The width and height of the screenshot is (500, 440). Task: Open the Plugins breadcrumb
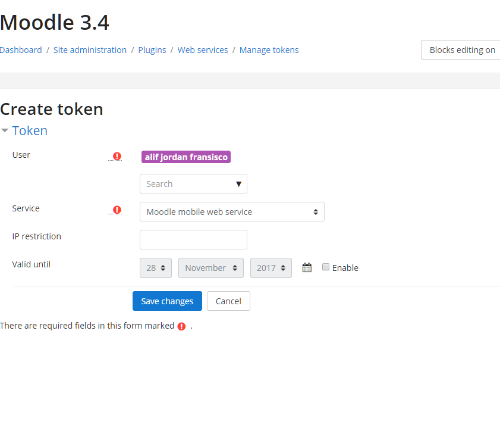click(x=152, y=50)
